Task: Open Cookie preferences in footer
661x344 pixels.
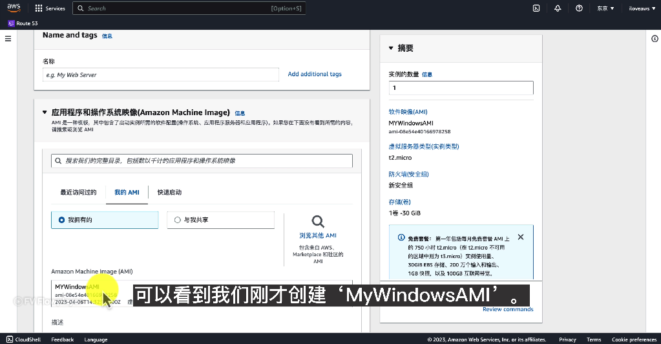Action: [x=634, y=339]
